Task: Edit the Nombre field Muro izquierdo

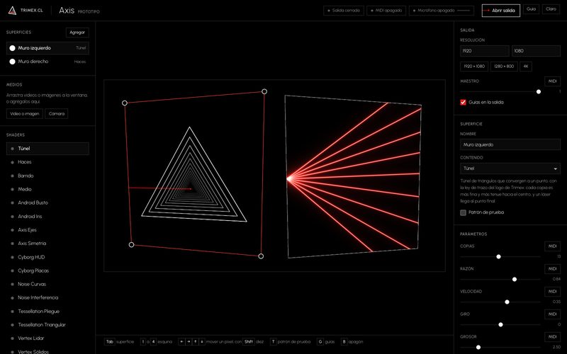Action: (510, 144)
